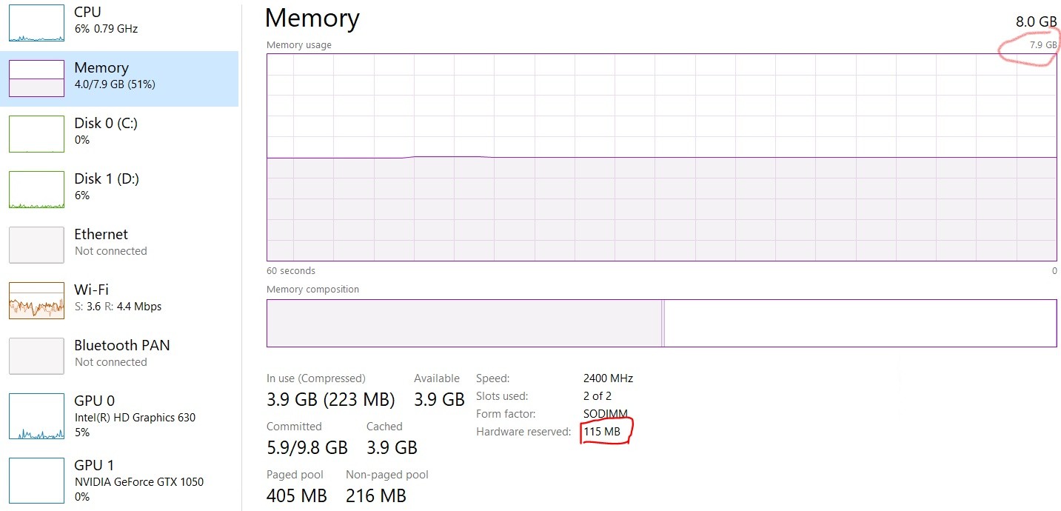The image size is (1061, 511).
Task: Click the Ethernet graph thumbnail
Action: tap(36, 245)
